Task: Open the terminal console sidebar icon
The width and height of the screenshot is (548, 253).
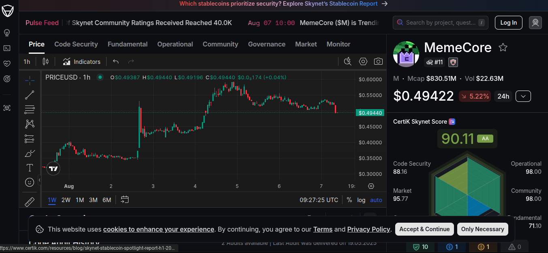Action: (7, 48)
